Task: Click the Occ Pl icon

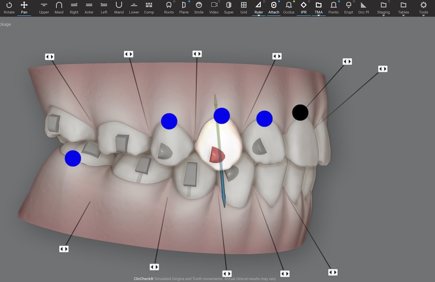Action: 363,8
